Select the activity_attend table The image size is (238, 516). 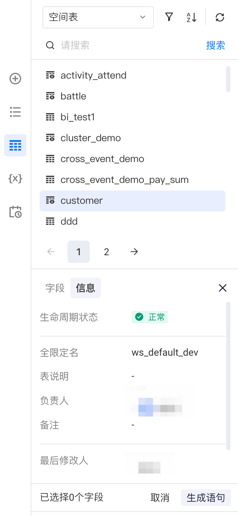coord(133,75)
